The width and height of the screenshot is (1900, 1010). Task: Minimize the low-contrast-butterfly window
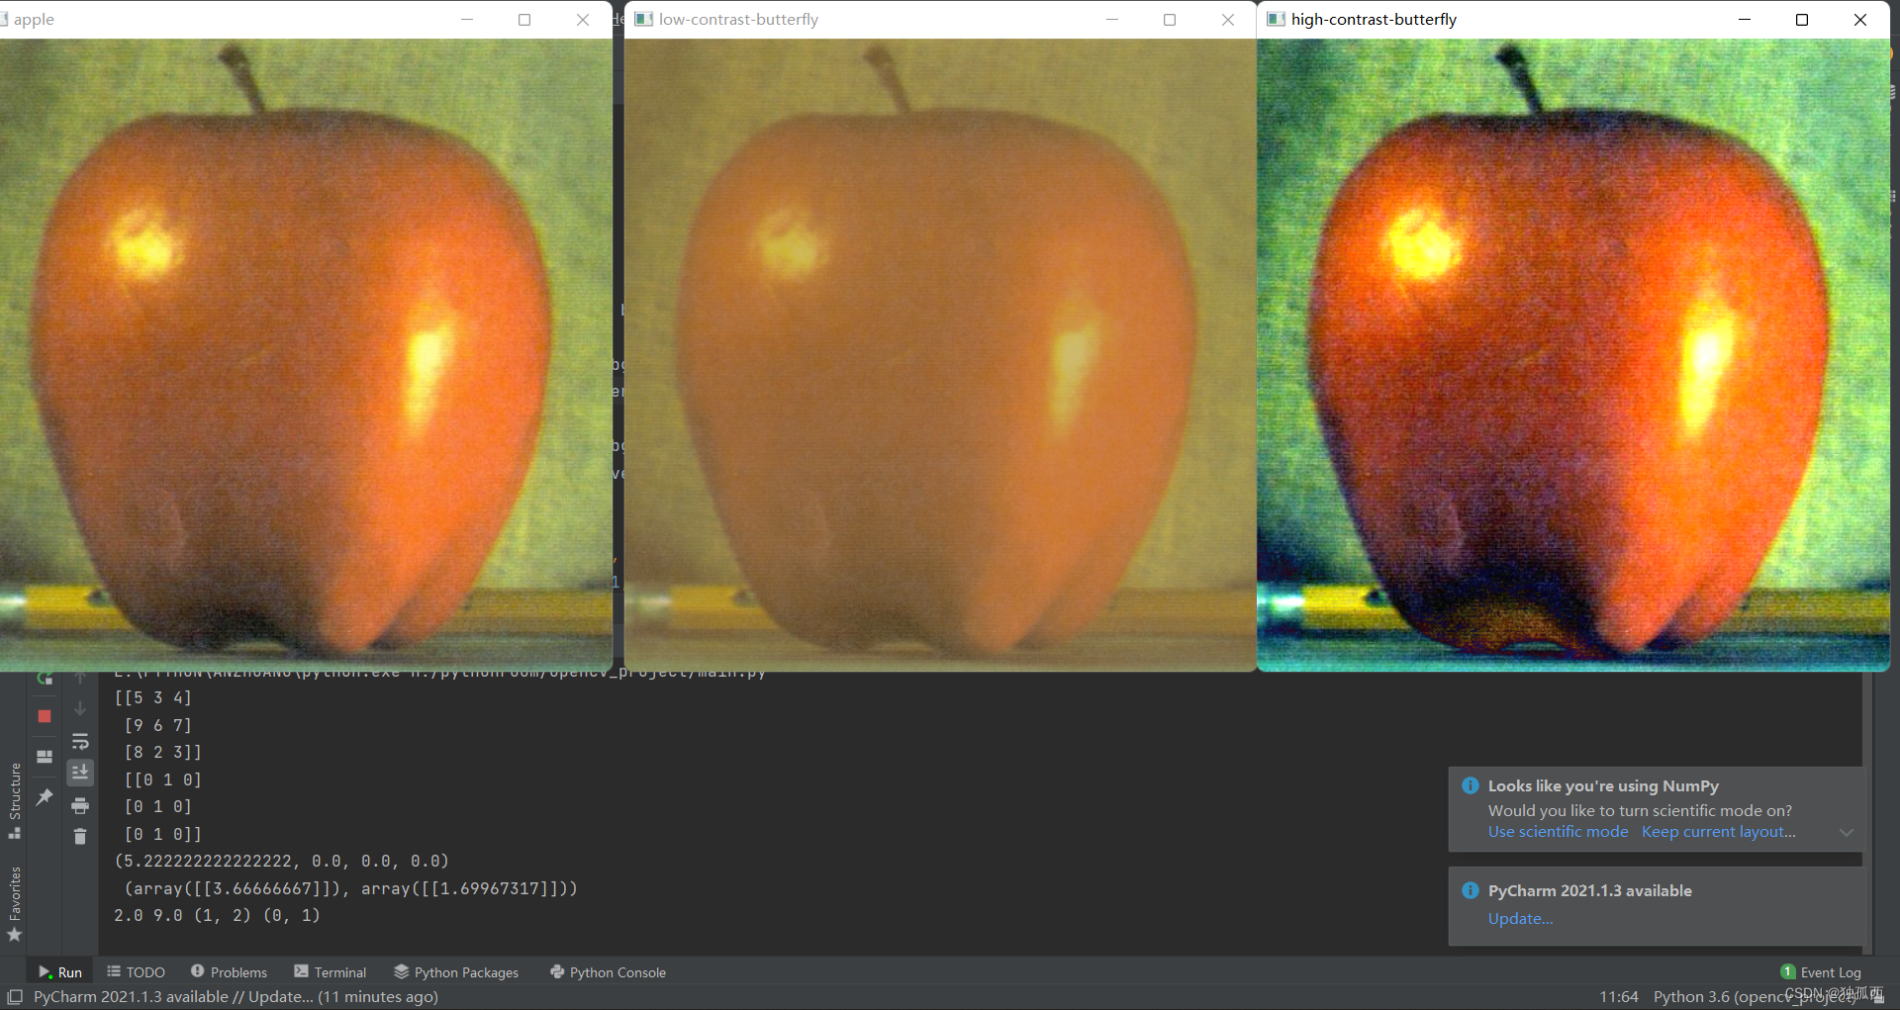click(x=1112, y=20)
